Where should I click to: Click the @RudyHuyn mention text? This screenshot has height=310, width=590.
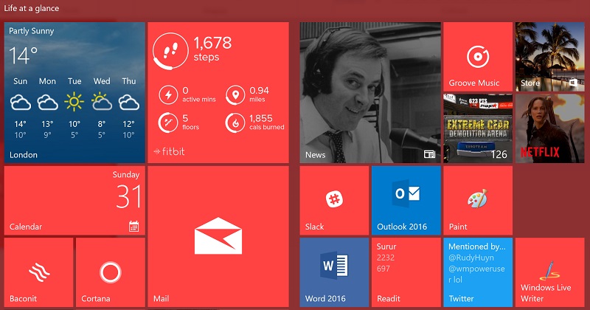pyautogui.click(x=471, y=258)
